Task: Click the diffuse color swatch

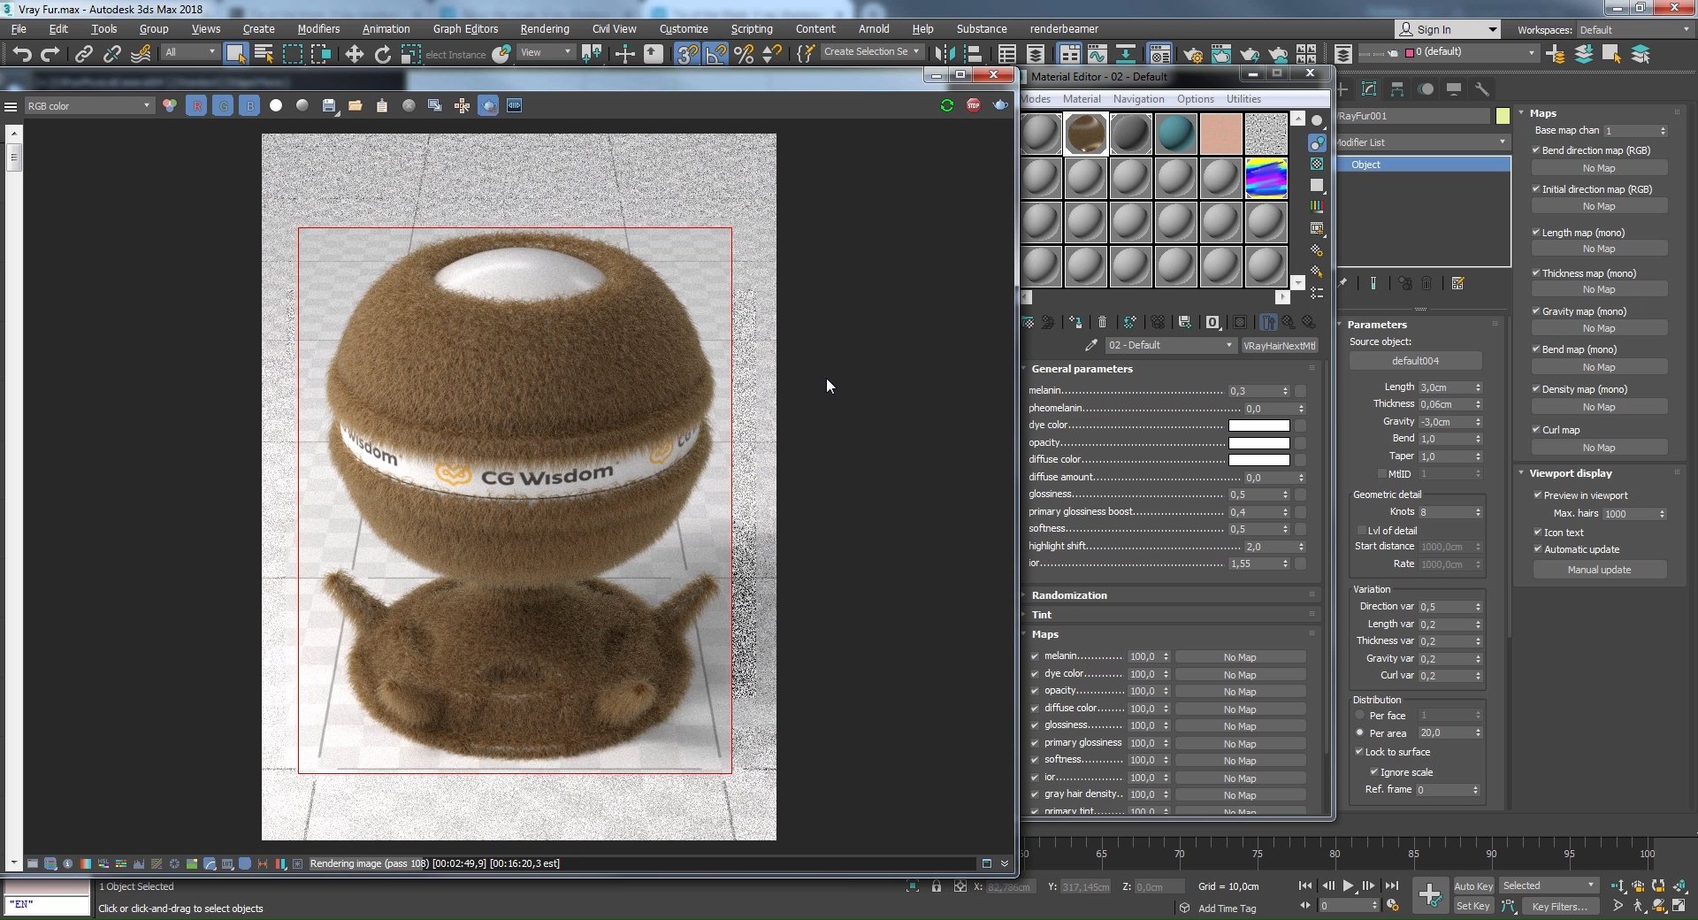Action: (x=1258, y=460)
